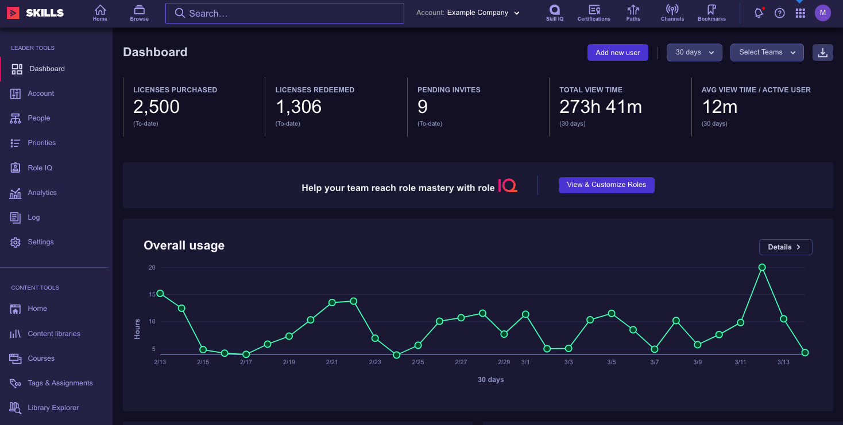Open the Certifications page

tap(593, 13)
